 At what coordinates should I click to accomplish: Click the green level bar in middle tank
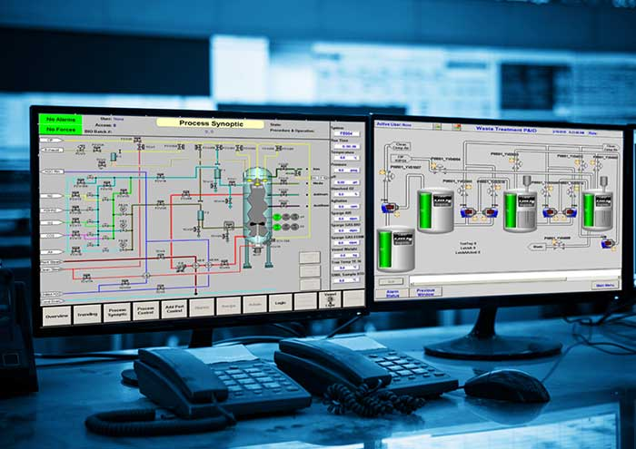coord(510,208)
